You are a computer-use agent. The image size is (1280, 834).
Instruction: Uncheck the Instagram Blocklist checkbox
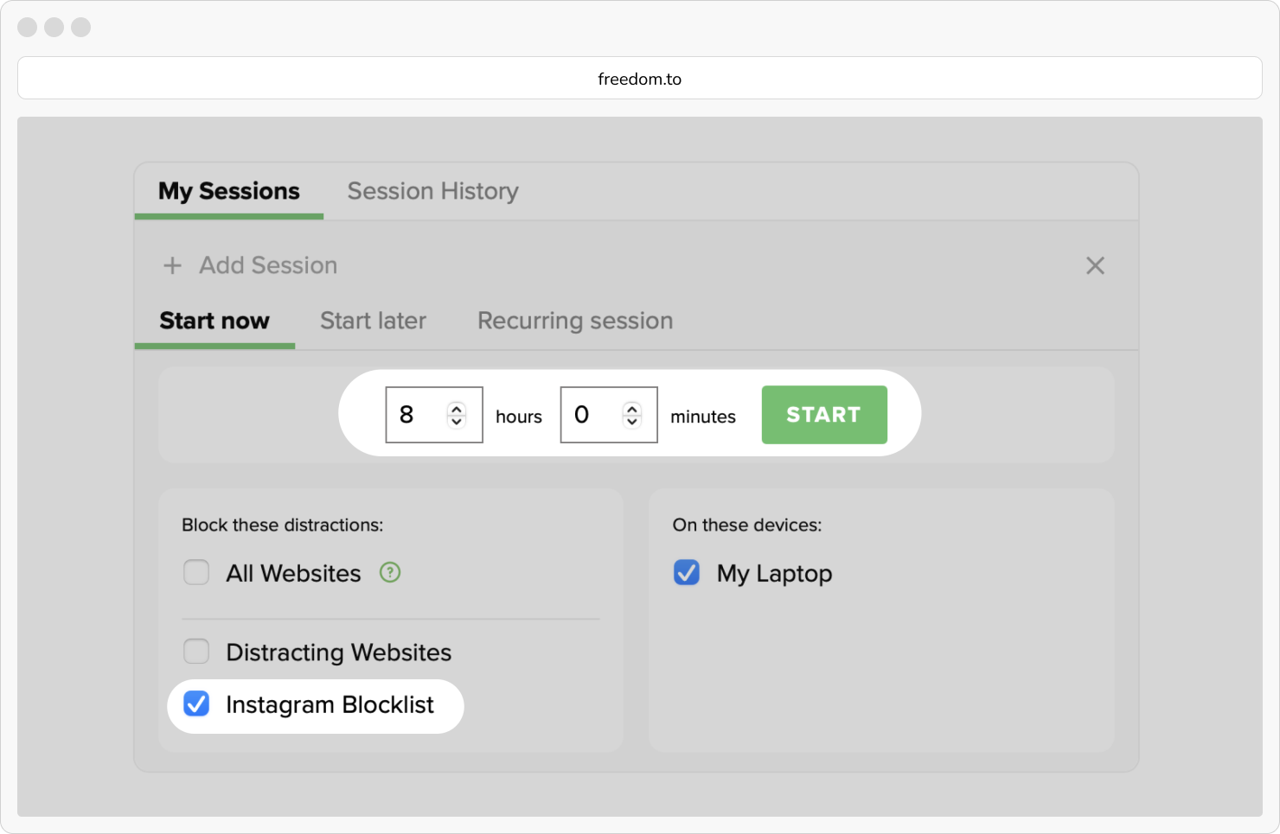pyautogui.click(x=196, y=704)
